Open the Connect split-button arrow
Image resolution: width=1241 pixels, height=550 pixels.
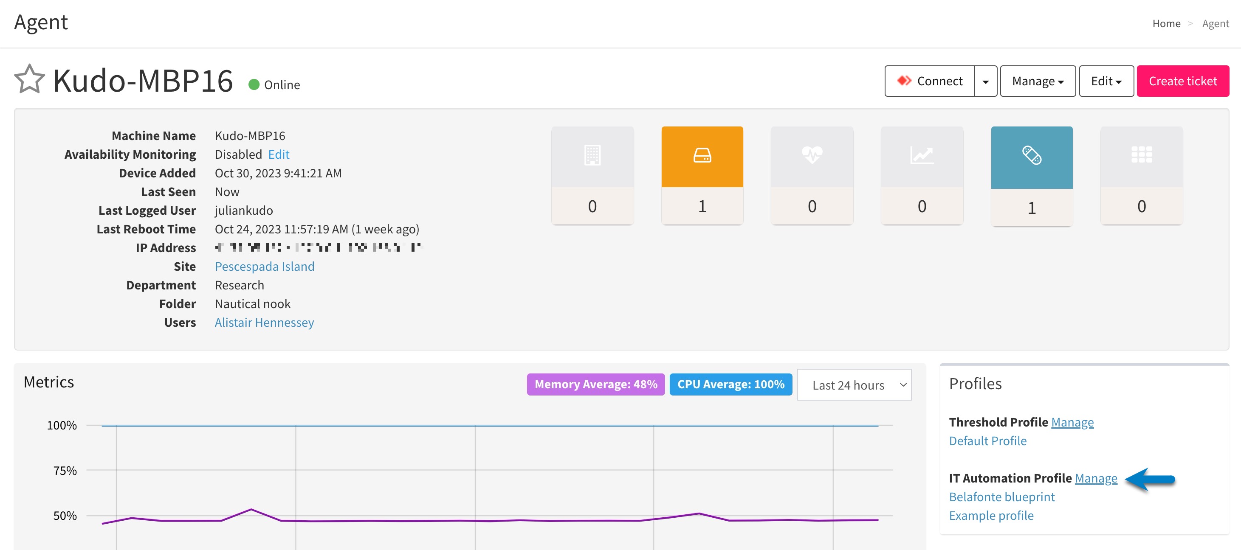pos(986,80)
